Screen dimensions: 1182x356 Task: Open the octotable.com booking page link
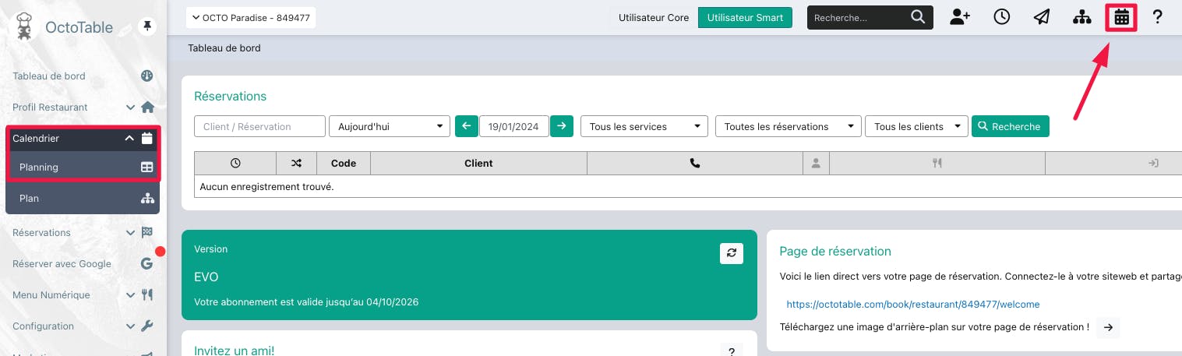click(913, 304)
